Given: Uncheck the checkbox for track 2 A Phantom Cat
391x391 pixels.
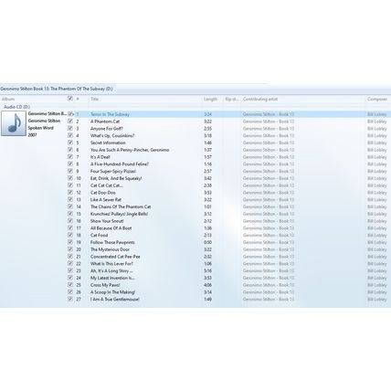Looking at the screenshot, I should pos(70,122).
